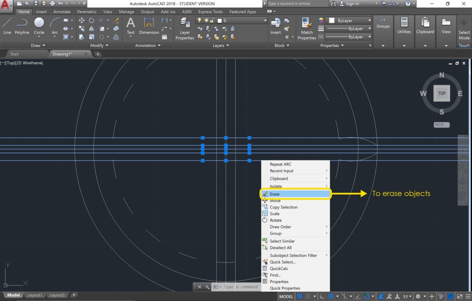Click the WCS coordinate system label

[441, 125]
